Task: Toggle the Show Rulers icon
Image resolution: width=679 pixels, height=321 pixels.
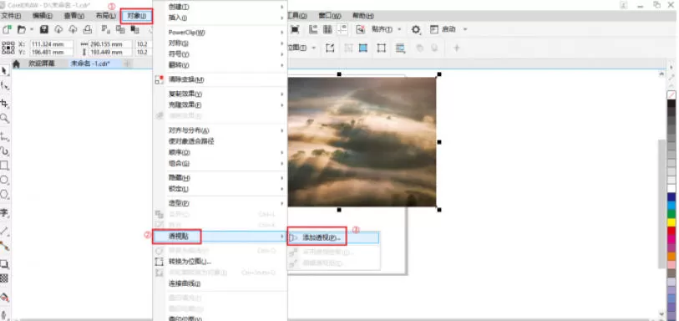Action: (313, 29)
